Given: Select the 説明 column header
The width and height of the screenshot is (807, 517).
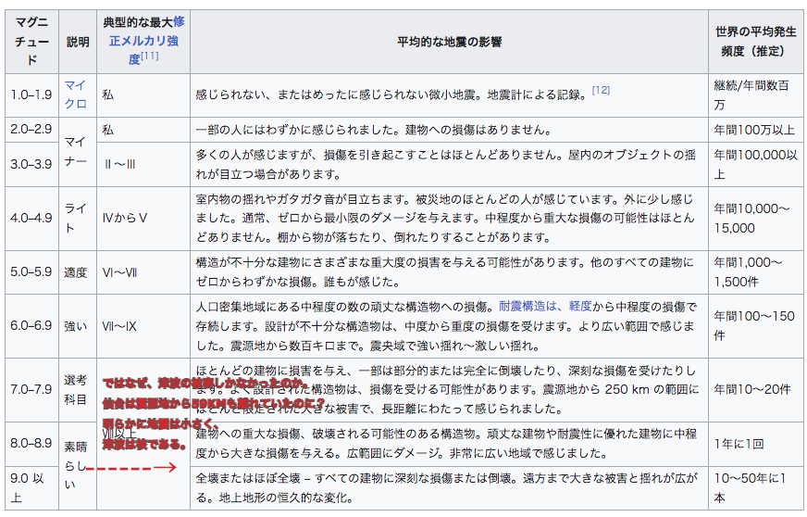Looking at the screenshot, I should coord(78,42).
